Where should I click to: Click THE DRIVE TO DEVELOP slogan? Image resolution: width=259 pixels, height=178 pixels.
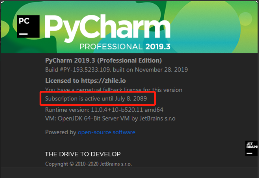click(83, 154)
